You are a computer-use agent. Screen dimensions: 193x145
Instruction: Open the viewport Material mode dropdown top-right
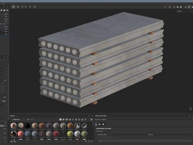coord(185,11)
